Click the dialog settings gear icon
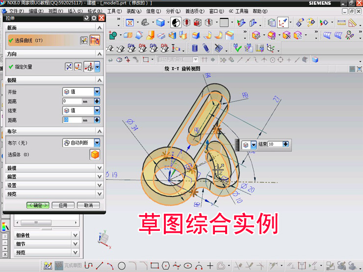This screenshot has width=363, height=272. click(x=94, y=18)
